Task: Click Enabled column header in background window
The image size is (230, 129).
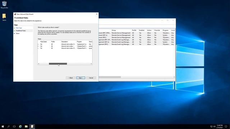Action: coord(142,30)
